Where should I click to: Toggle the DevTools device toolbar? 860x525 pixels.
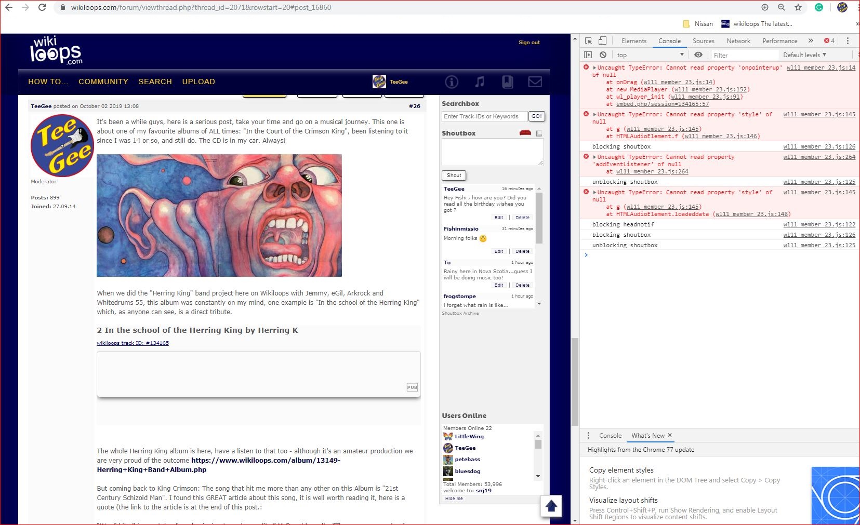point(602,41)
